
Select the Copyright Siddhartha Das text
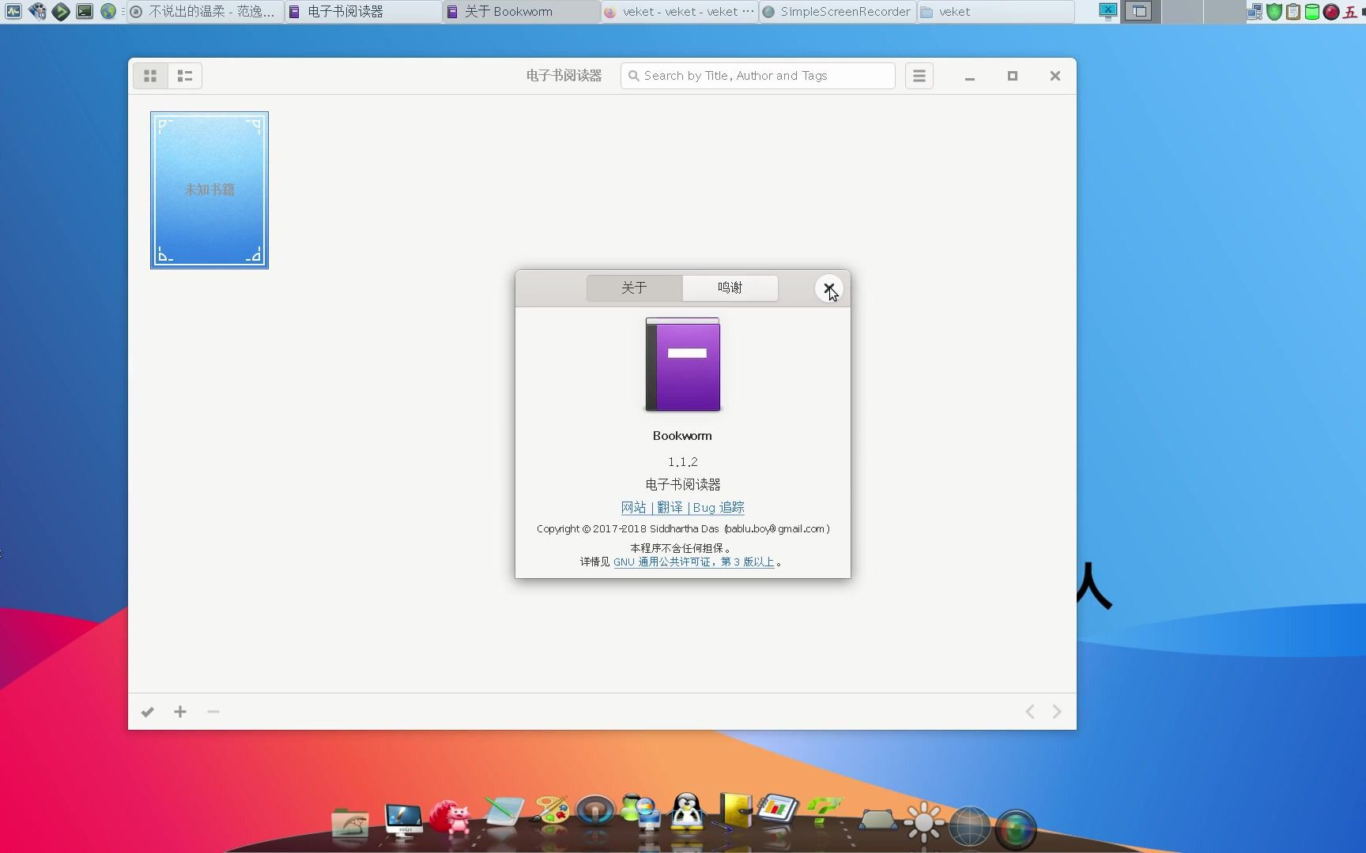pyautogui.click(x=683, y=528)
